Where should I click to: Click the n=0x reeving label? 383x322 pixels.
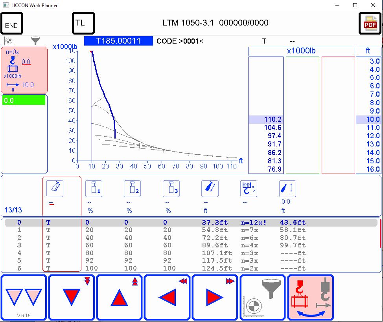[x=12, y=52]
